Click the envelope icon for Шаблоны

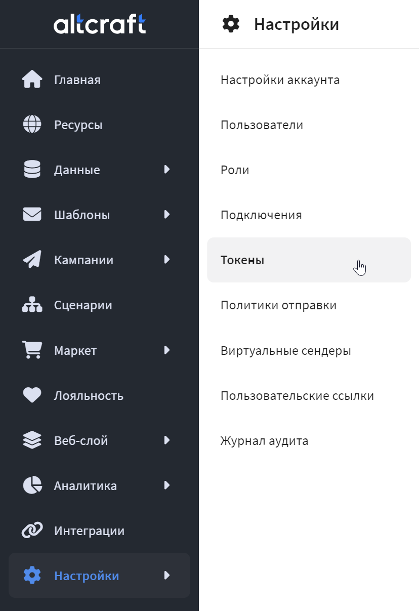click(32, 215)
